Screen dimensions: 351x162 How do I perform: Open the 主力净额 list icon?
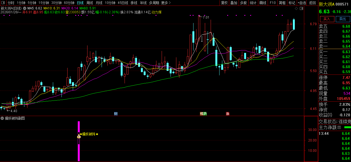click(339, 127)
